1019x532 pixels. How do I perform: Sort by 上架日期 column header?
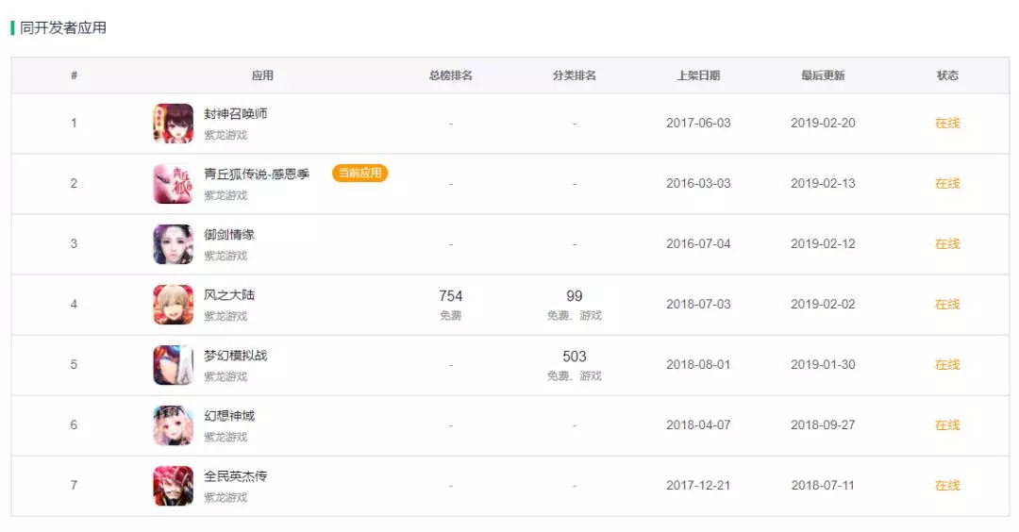698,75
